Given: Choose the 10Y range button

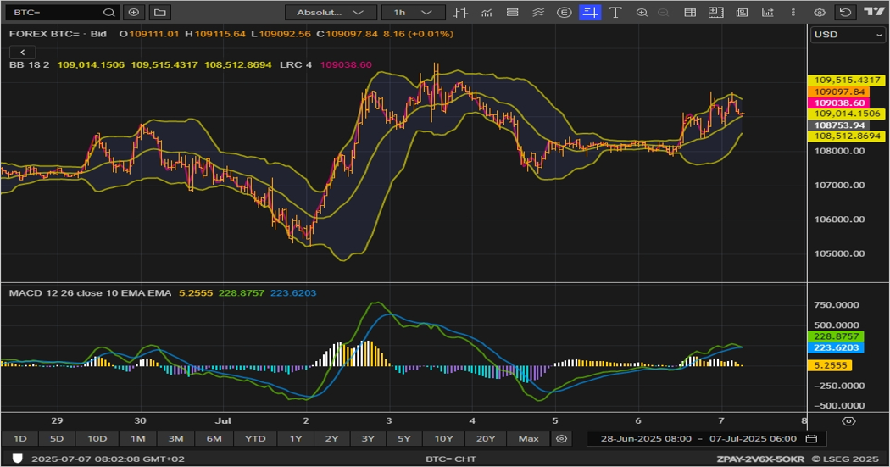Looking at the screenshot, I should (x=443, y=439).
